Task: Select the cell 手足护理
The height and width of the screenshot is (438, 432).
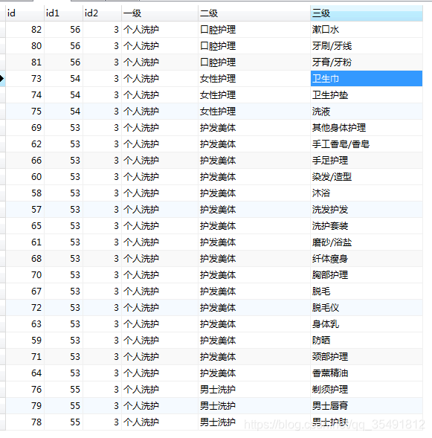Action: 367,161
